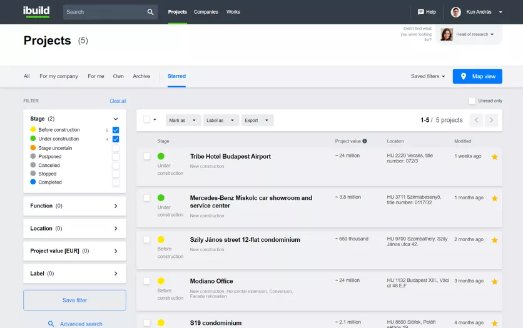
Task: Unstar the Tribe Hotel Budapest Airport project
Action: 494,157
